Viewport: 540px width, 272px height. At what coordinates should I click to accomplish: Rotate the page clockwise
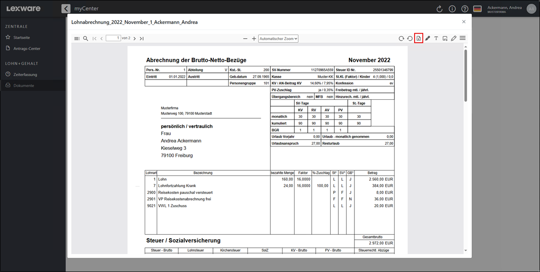401,39
